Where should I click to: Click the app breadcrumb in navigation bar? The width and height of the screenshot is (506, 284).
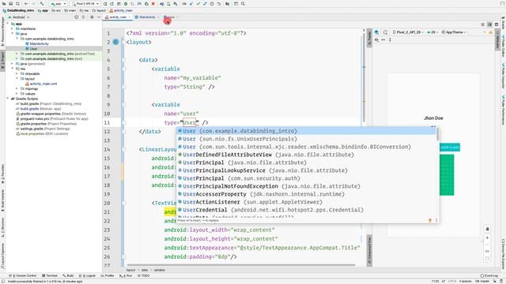click(43, 10)
